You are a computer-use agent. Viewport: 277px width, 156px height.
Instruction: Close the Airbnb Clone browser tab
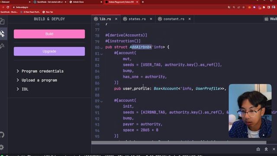pyautogui.click(x=101, y=2)
